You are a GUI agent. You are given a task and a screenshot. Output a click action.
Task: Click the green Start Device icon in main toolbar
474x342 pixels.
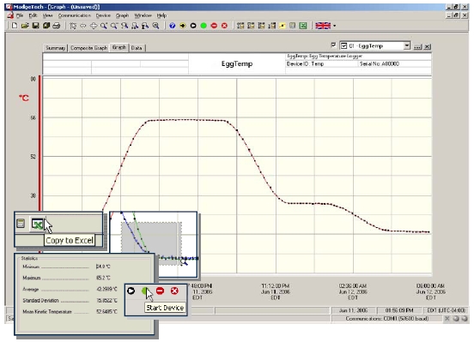[x=204, y=26]
